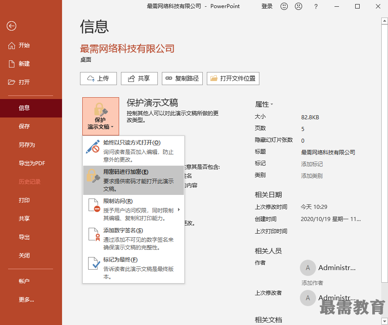This screenshot has height=325, width=388.
Task: Click the open folder icon beside 打开
Action: pyautogui.click(x=11, y=82)
